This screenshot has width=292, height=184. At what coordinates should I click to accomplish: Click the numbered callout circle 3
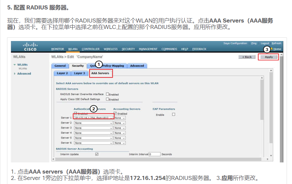[x=267, y=50]
